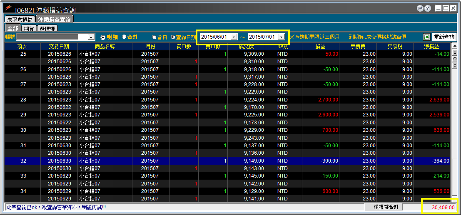Click price cell 9,170.00

(254, 107)
